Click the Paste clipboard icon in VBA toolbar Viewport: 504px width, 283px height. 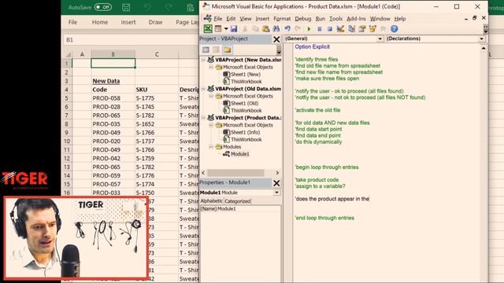[x=266, y=29]
